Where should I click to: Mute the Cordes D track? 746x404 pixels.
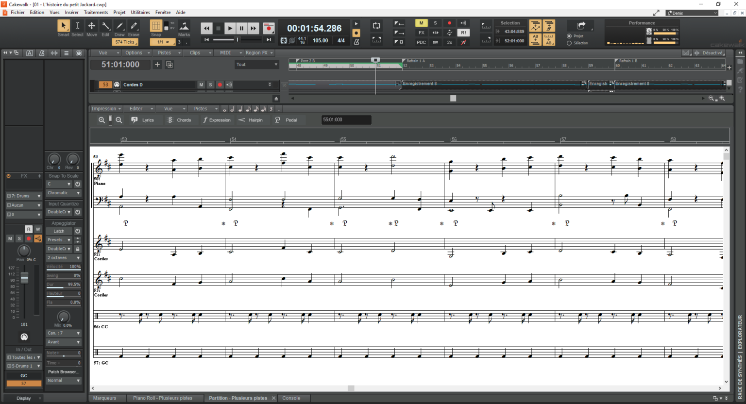coord(201,84)
